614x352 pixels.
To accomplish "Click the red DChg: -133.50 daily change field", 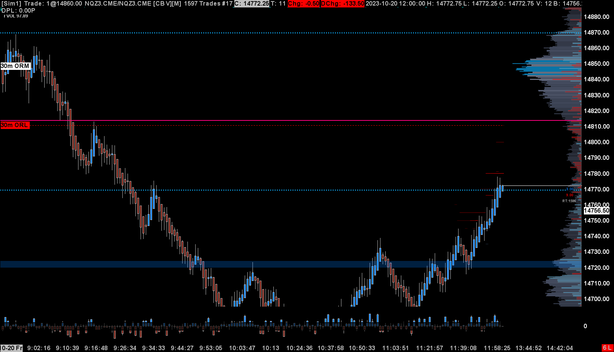I will pyautogui.click(x=342, y=4).
